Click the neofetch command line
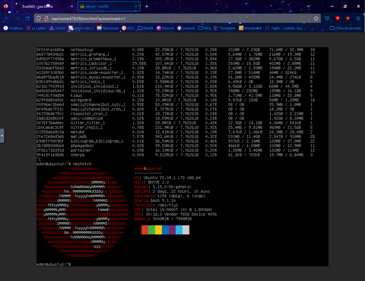Image resolution: width=365 pixels, height=281 pixels. (x=64, y=164)
